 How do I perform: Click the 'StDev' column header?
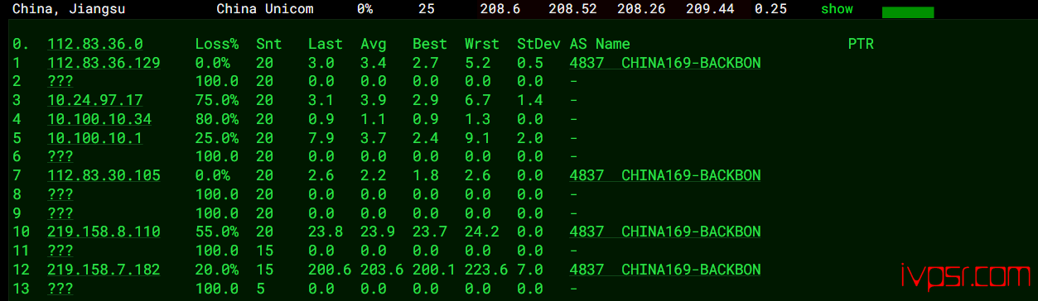[538, 45]
